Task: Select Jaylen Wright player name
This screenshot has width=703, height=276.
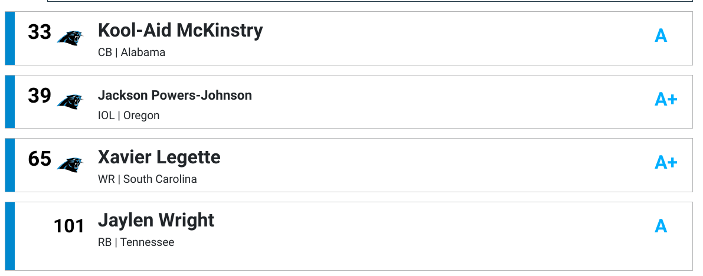Action: tap(156, 221)
